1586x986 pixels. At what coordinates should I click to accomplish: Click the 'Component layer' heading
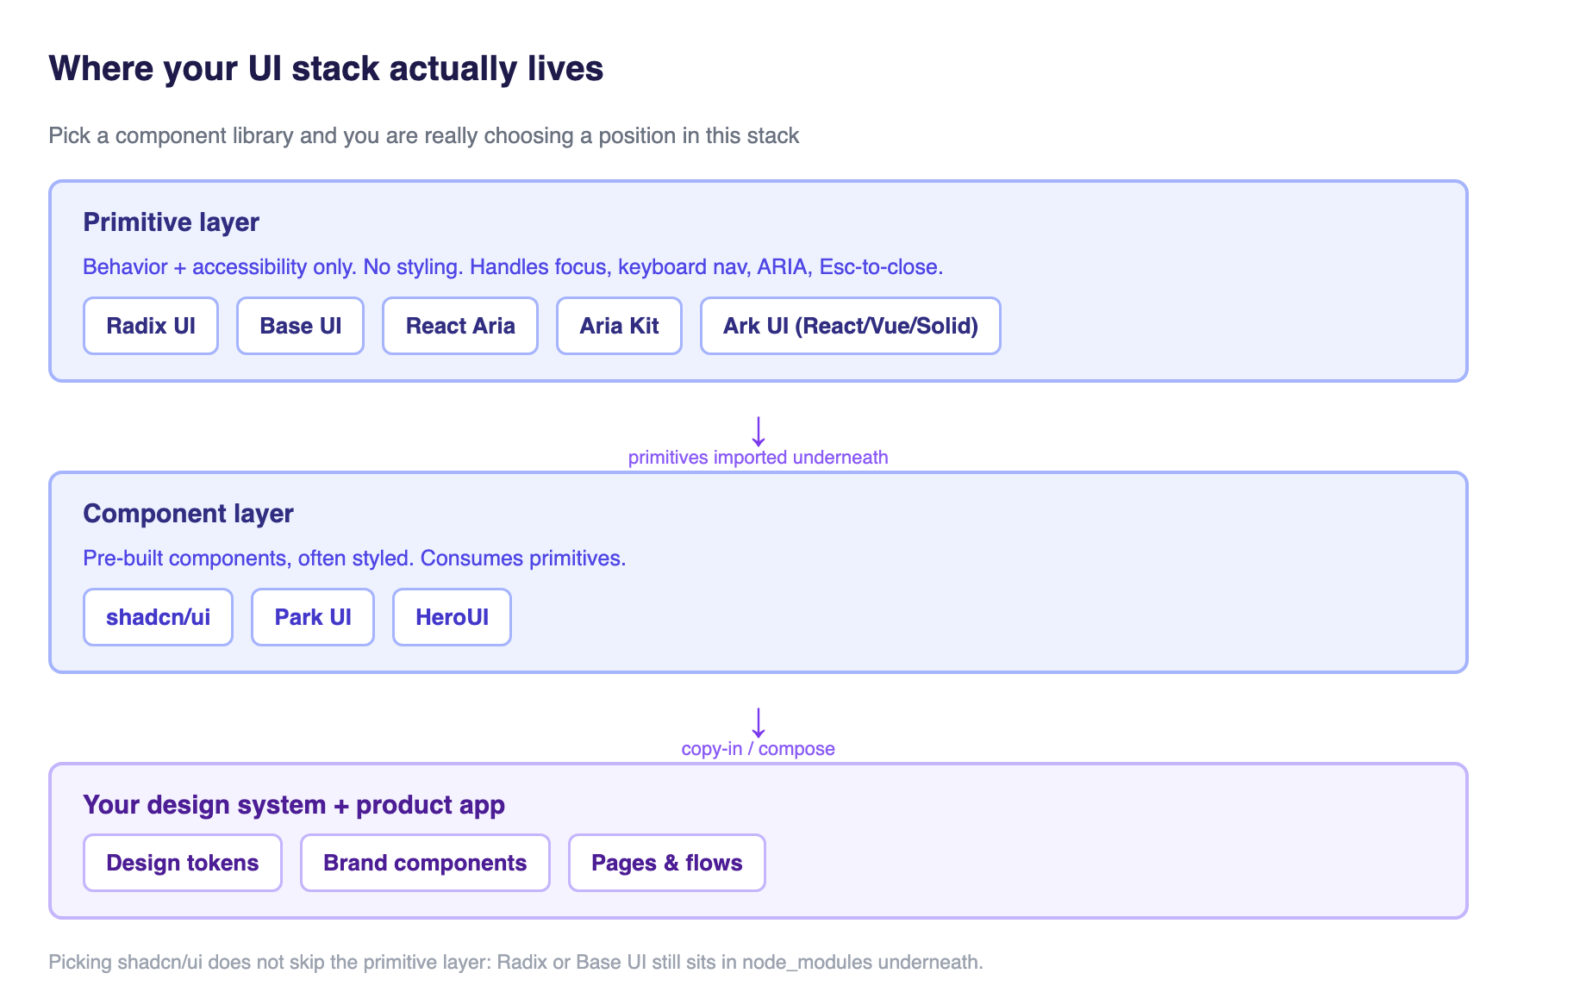(189, 514)
